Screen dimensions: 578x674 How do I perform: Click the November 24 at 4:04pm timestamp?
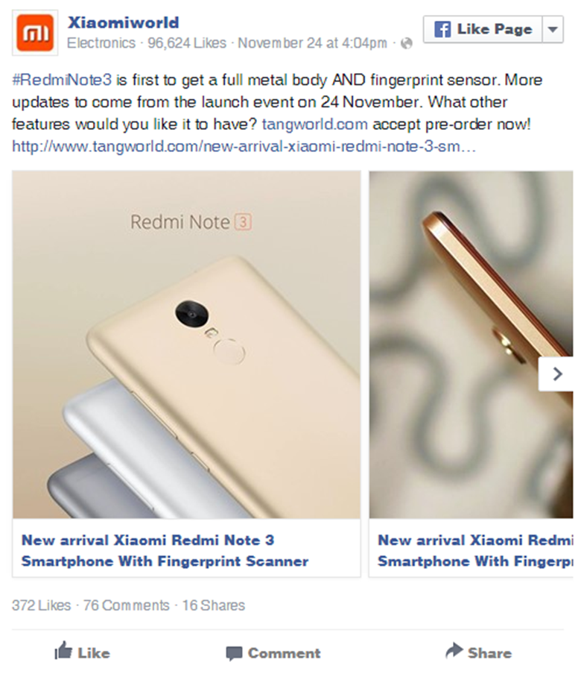pyautogui.click(x=312, y=43)
